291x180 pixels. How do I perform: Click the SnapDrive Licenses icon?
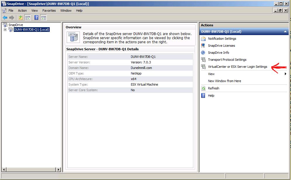203,46
